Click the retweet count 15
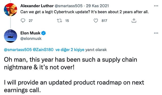 [67, 21]
